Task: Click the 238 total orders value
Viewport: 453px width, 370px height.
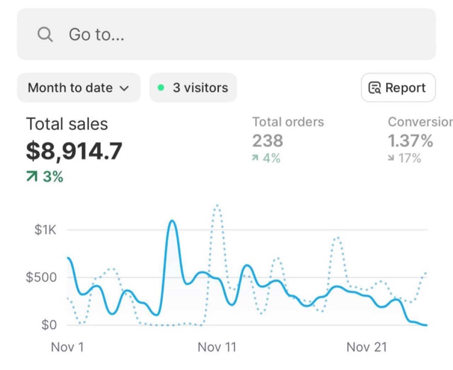Action: [267, 141]
